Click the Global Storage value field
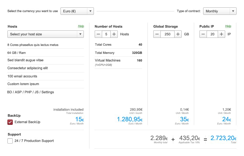244x156 pixels. click(168, 34)
